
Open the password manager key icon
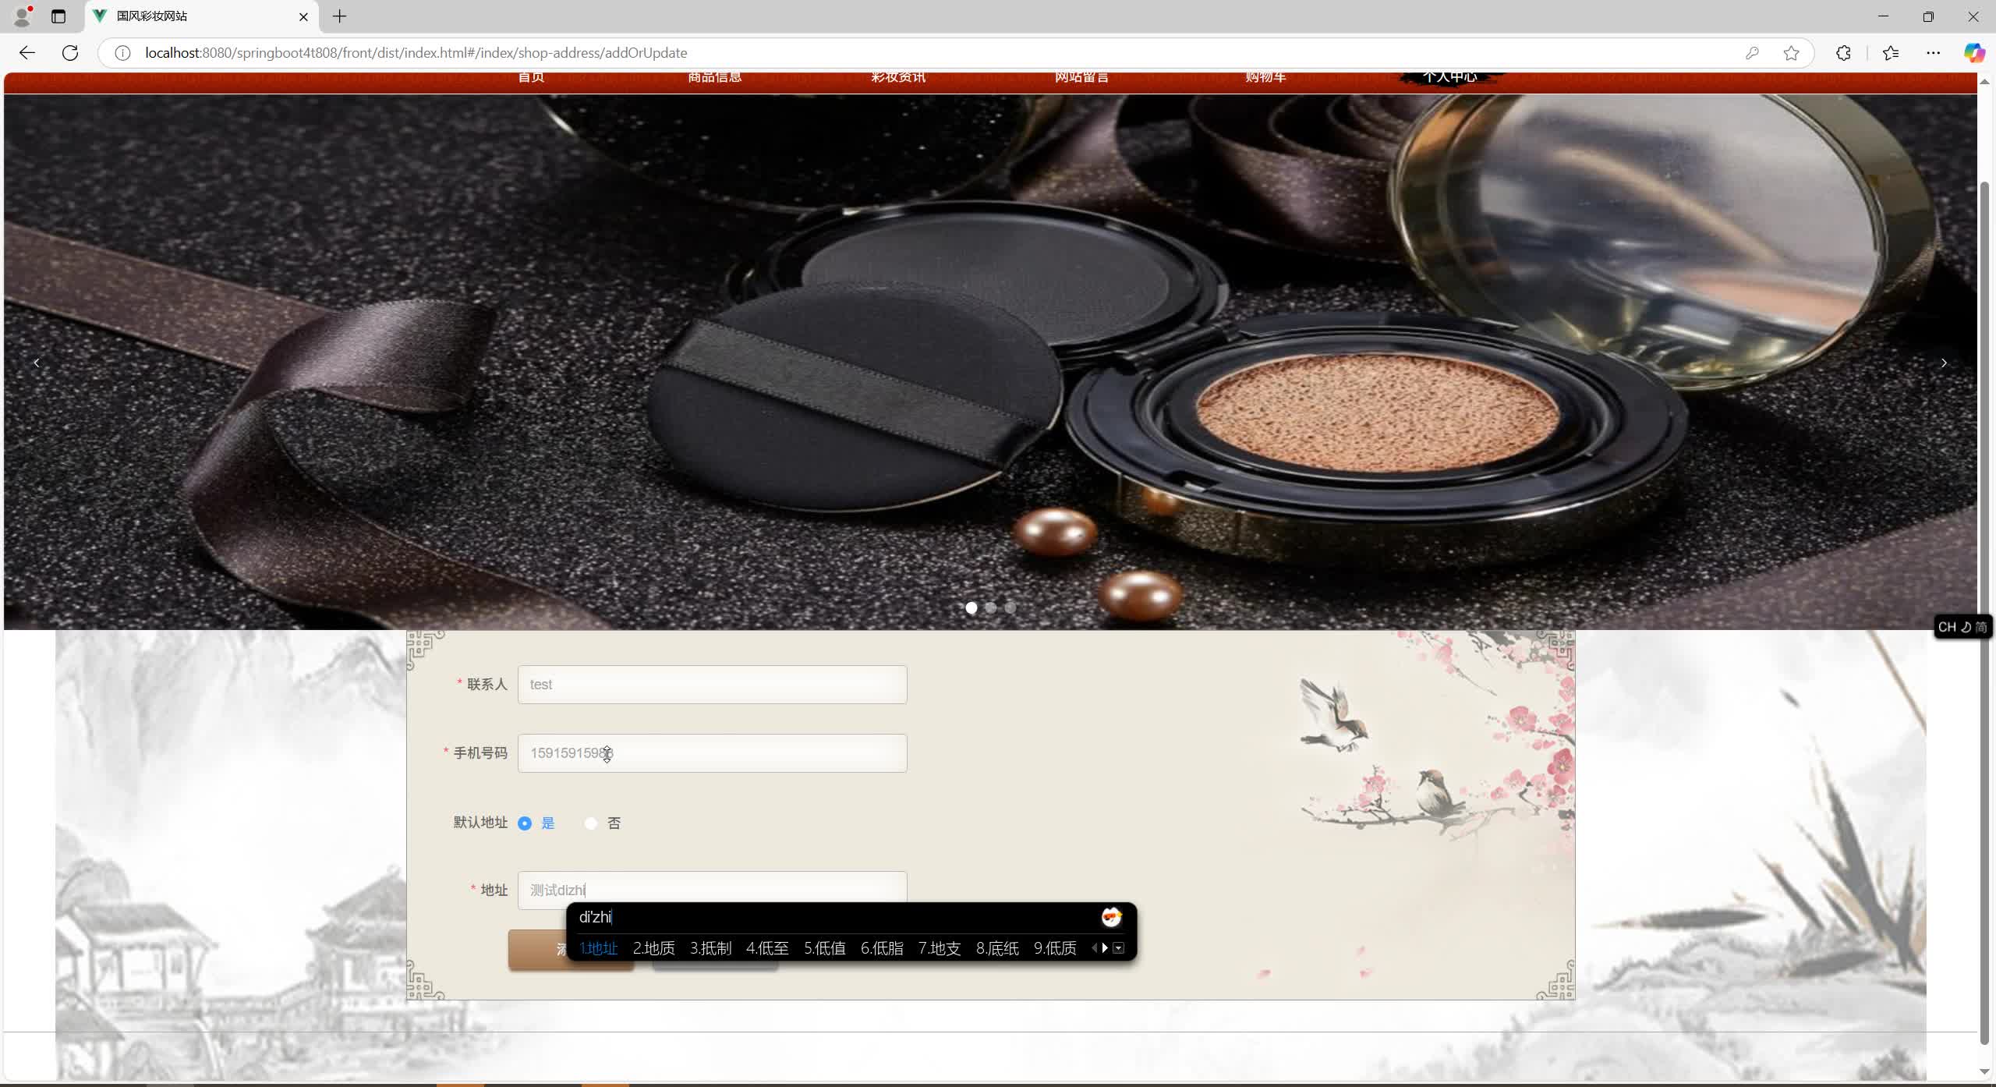pos(1752,53)
